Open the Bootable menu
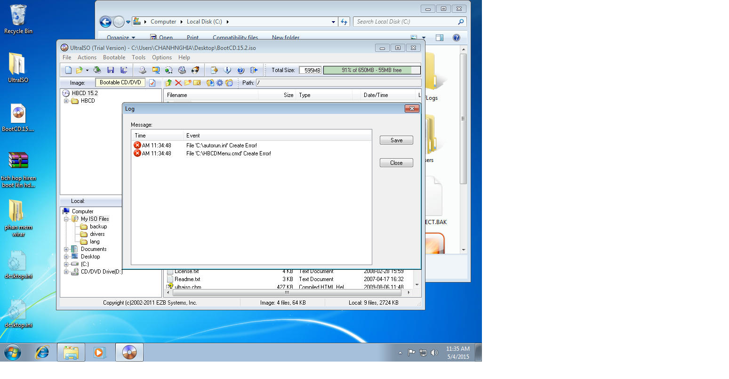Image resolution: width=729 pixels, height=379 pixels. pos(114,57)
